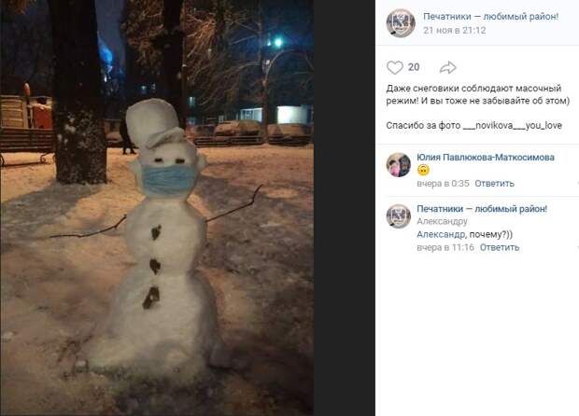Viewport: 579px width, 416px height.
Task: Click the snowman photo to view next
Action: (157, 208)
